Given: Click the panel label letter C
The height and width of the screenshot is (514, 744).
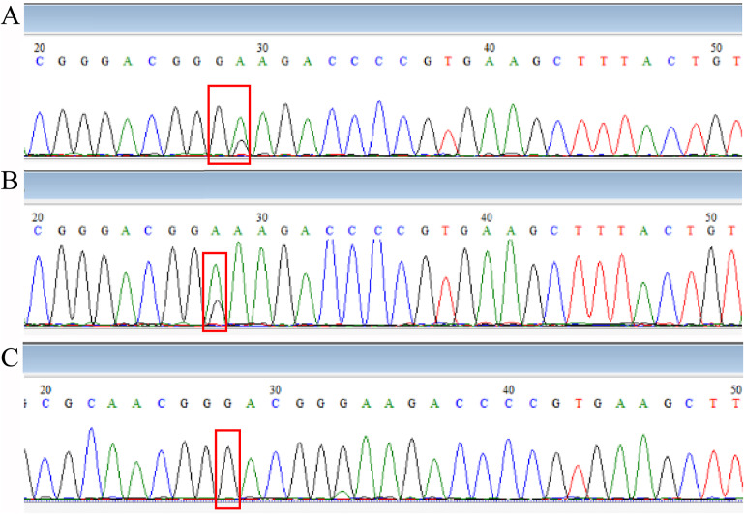Looking at the screenshot, I should (10, 358).
